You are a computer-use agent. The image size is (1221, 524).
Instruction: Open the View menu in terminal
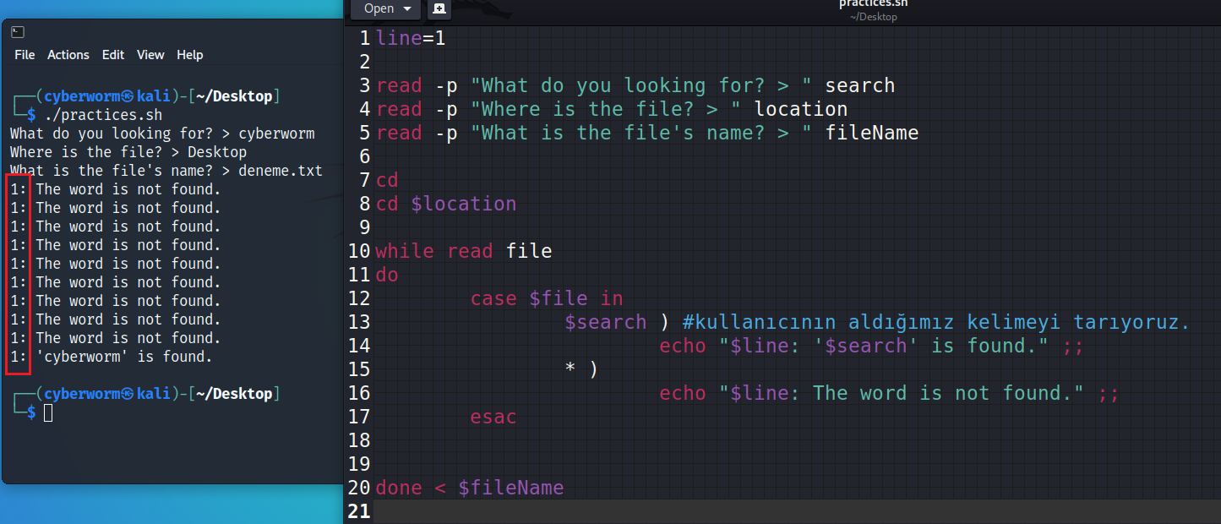click(x=150, y=55)
